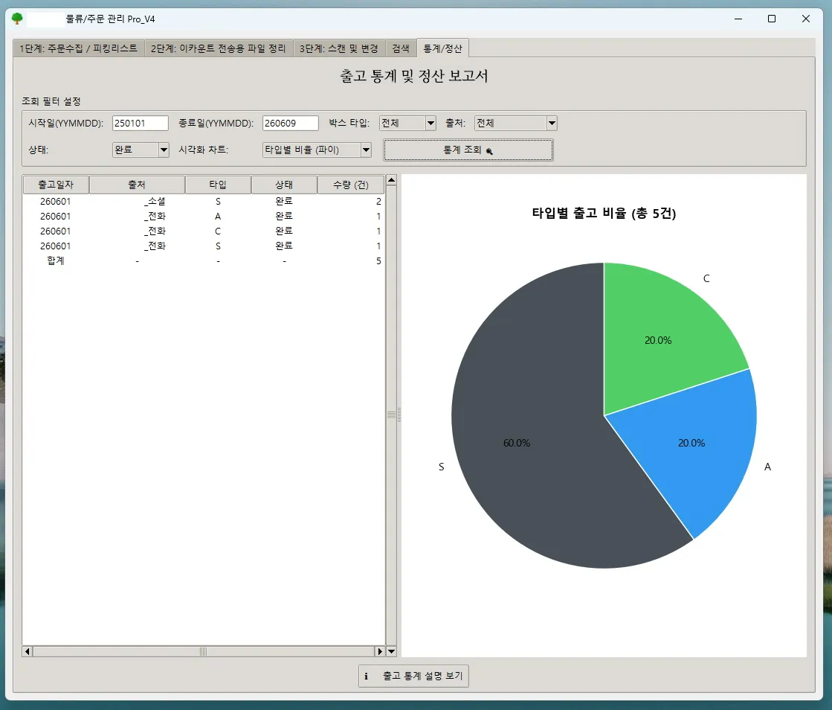Click the green tree app icon
This screenshot has width=832, height=710.
(x=17, y=19)
